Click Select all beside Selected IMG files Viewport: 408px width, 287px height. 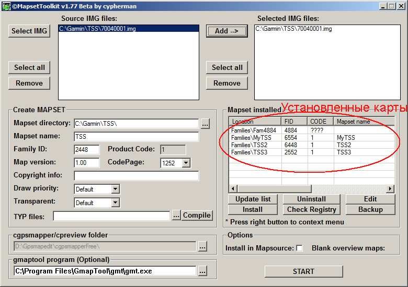point(226,67)
